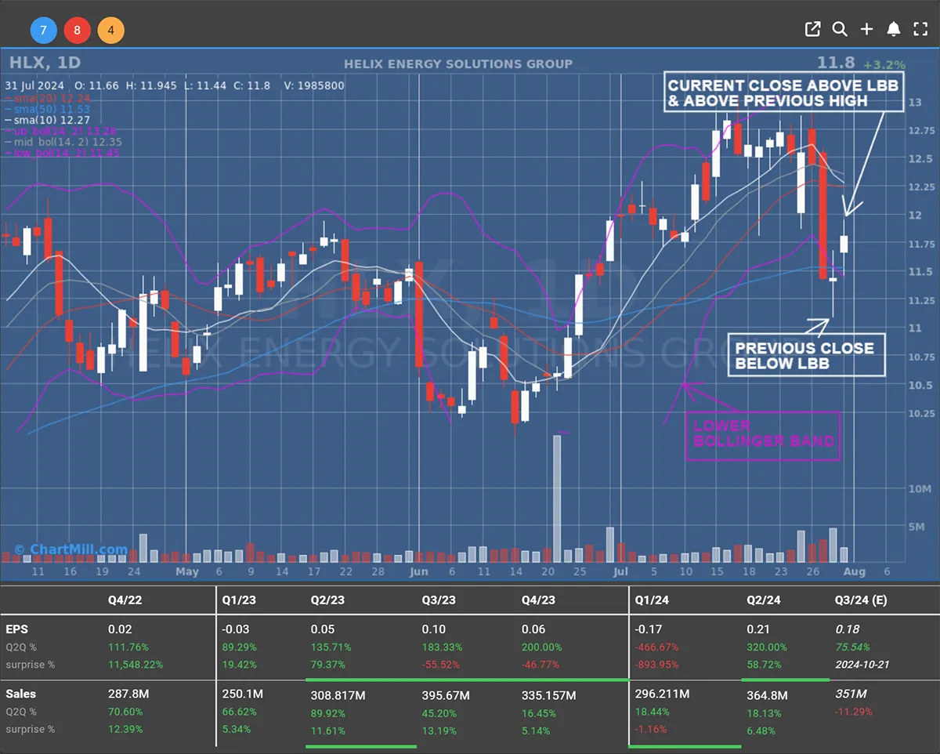The image size is (940, 754).
Task: Click the sma(50) legend entry
Action: pos(47,109)
